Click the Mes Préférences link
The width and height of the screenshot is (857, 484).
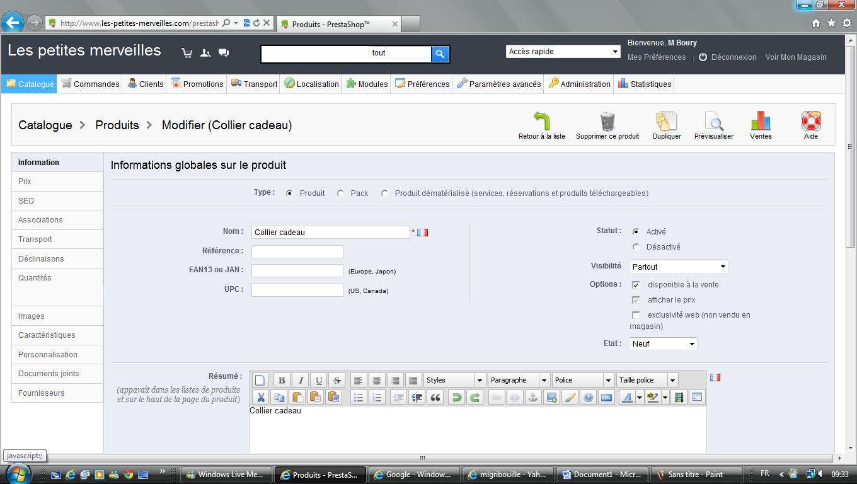pos(657,57)
